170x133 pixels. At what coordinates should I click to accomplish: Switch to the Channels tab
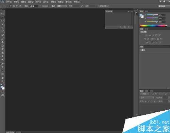click(147, 91)
